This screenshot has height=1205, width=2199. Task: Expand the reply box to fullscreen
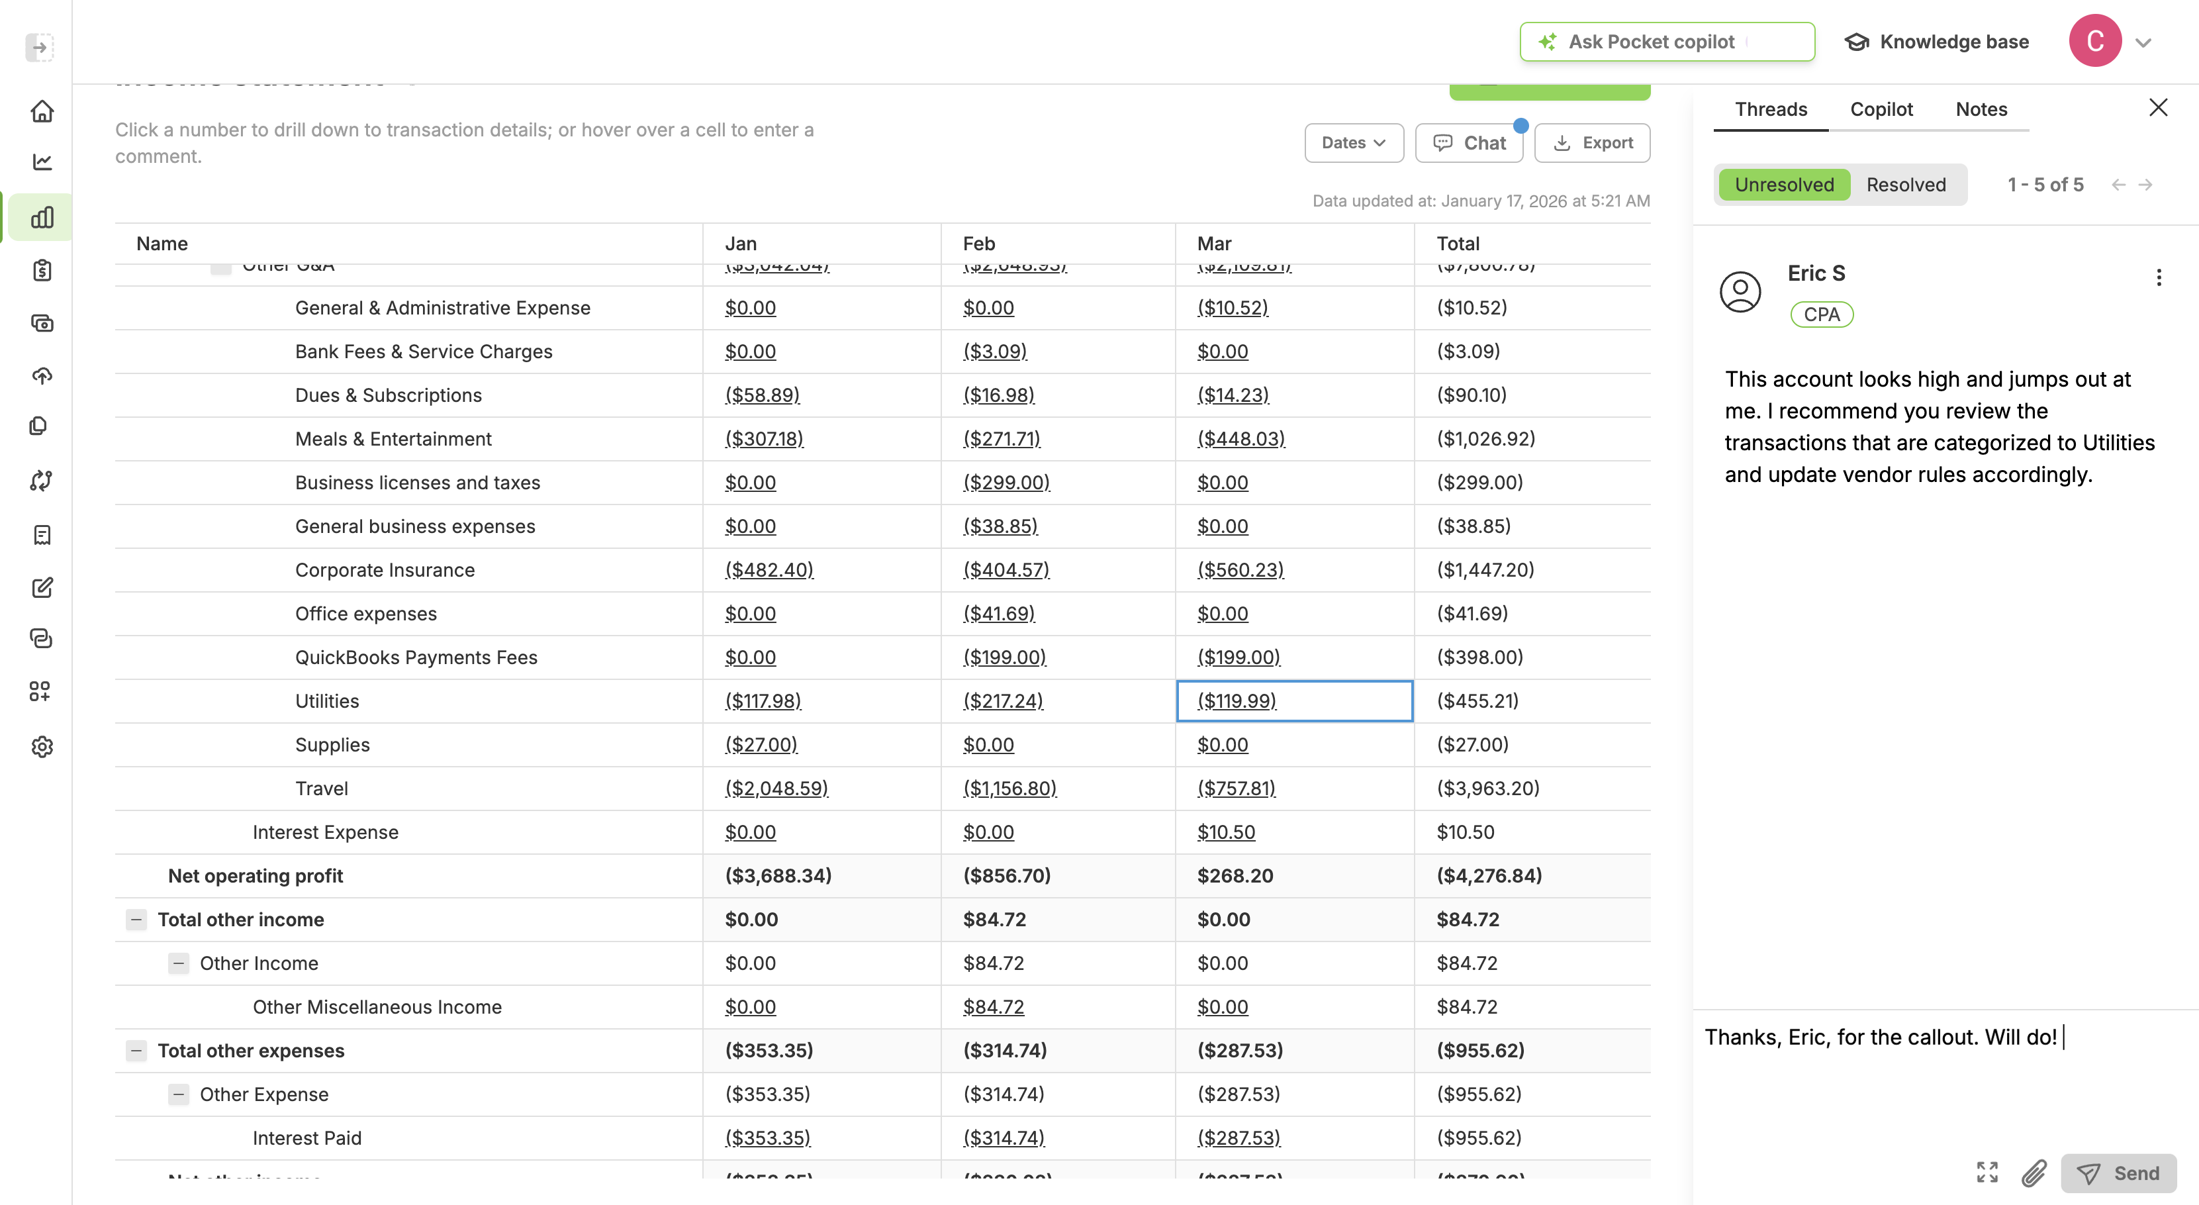tap(1987, 1173)
